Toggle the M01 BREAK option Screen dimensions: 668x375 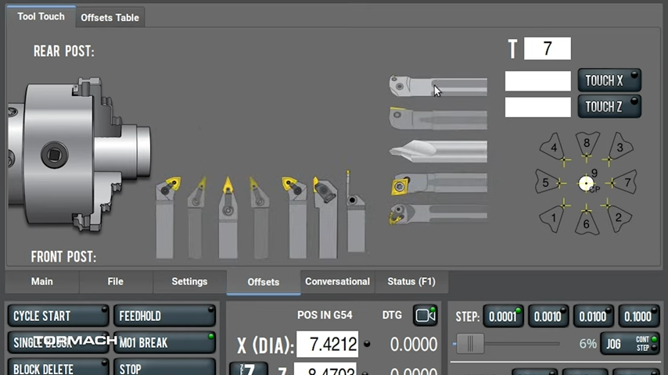point(164,342)
